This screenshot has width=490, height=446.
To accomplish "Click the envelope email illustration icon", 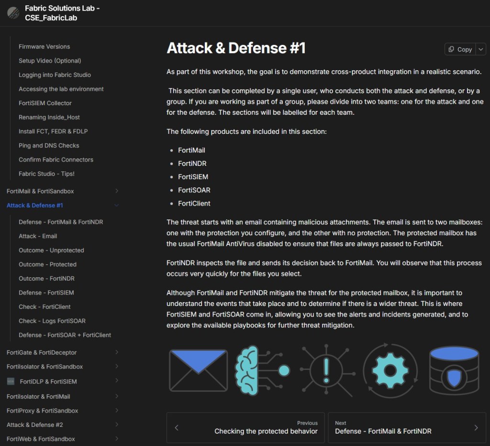I will click(198, 371).
